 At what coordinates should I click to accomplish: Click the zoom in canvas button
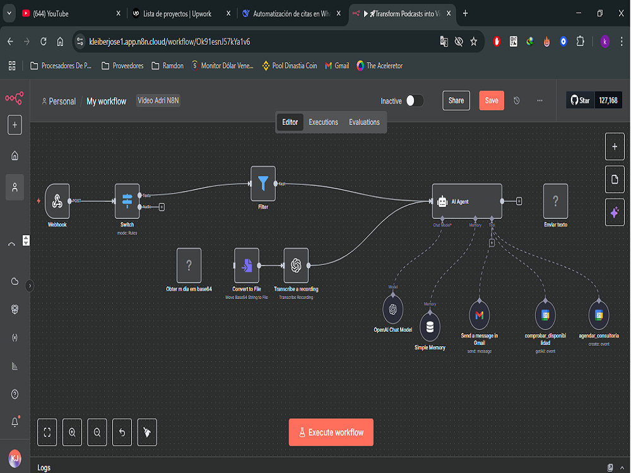(72, 433)
